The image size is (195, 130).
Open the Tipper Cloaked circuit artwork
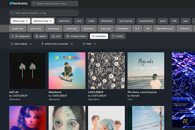tap(183, 90)
